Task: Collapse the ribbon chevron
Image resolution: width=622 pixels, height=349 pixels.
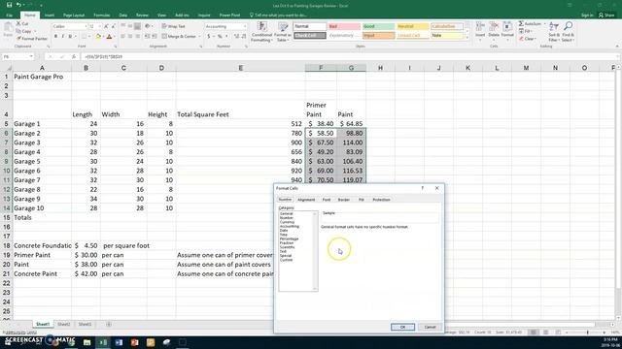Action: pyautogui.click(x=617, y=47)
